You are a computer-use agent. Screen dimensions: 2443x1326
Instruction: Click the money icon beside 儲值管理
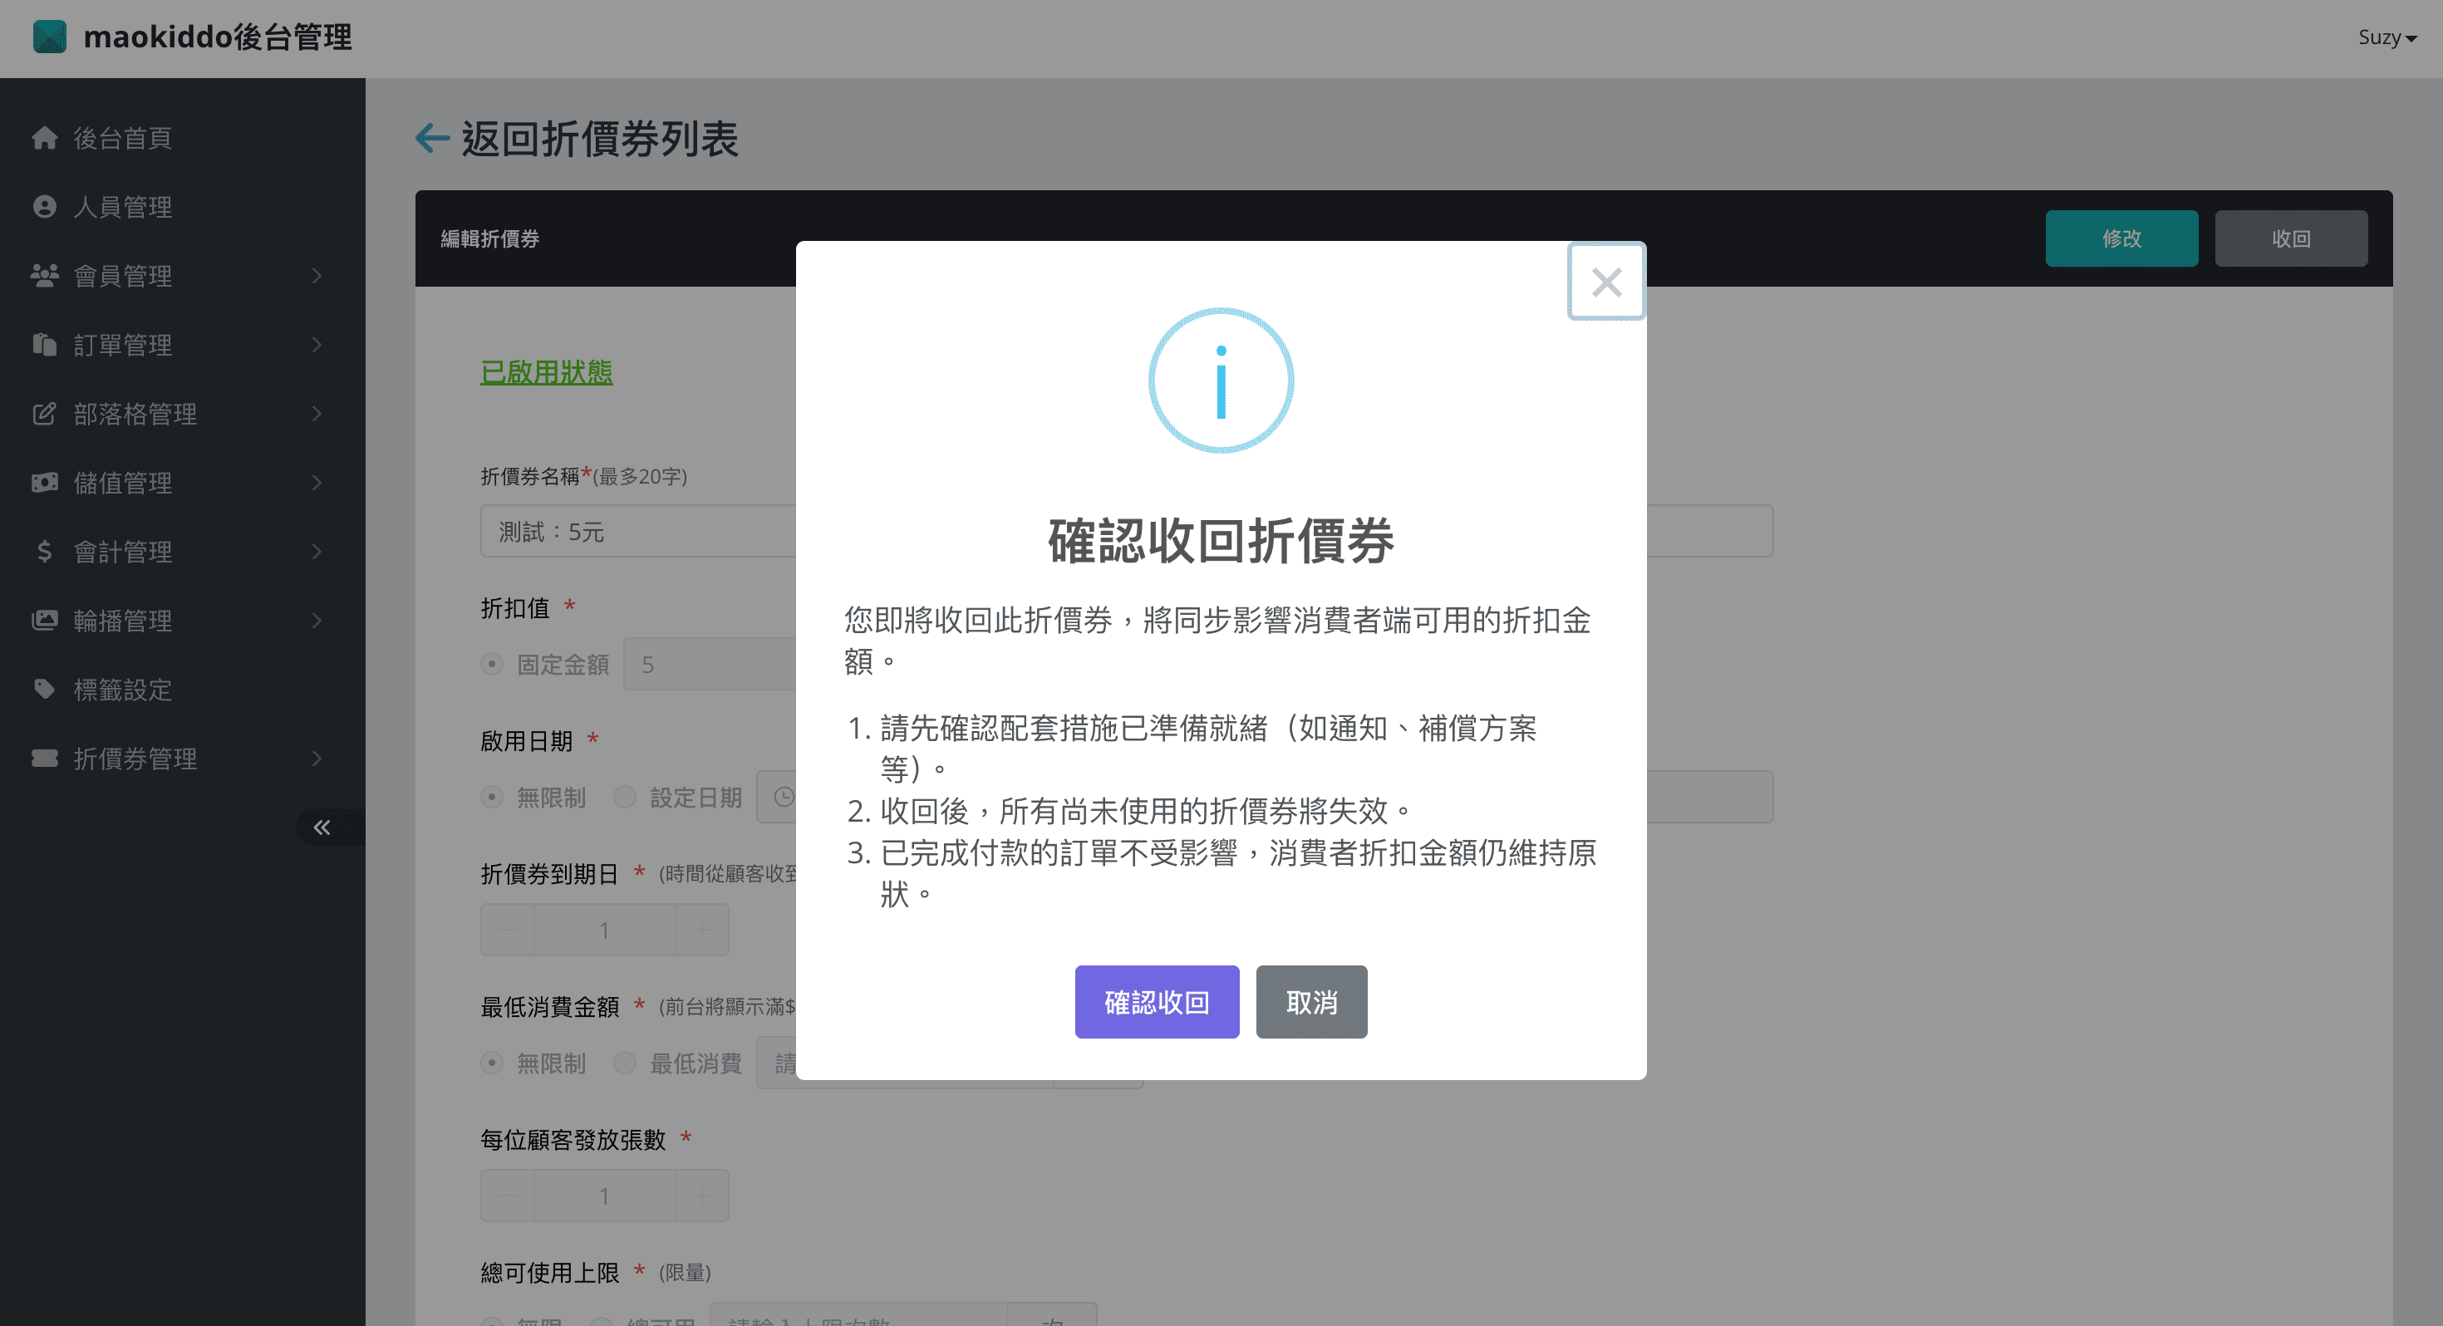[45, 482]
